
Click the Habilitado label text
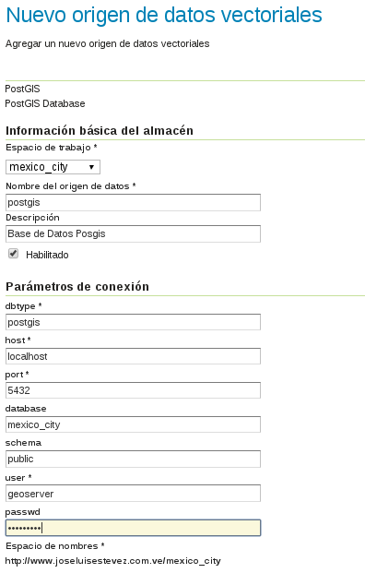(47, 255)
